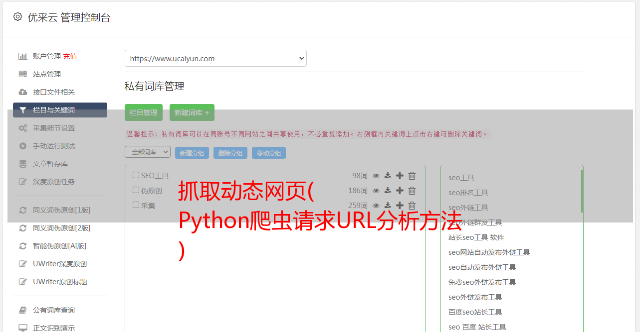Select UWriter原创标题 in sidebar
This screenshot has width=640, height=332.
click(60, 282)
